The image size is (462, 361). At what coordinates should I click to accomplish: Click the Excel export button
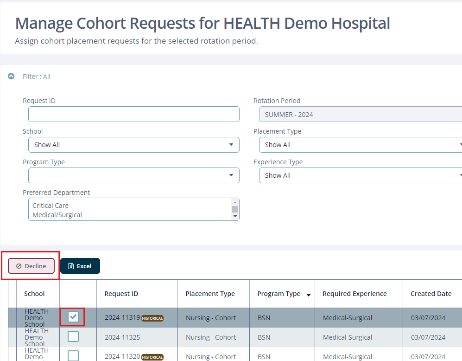(80, 266)
